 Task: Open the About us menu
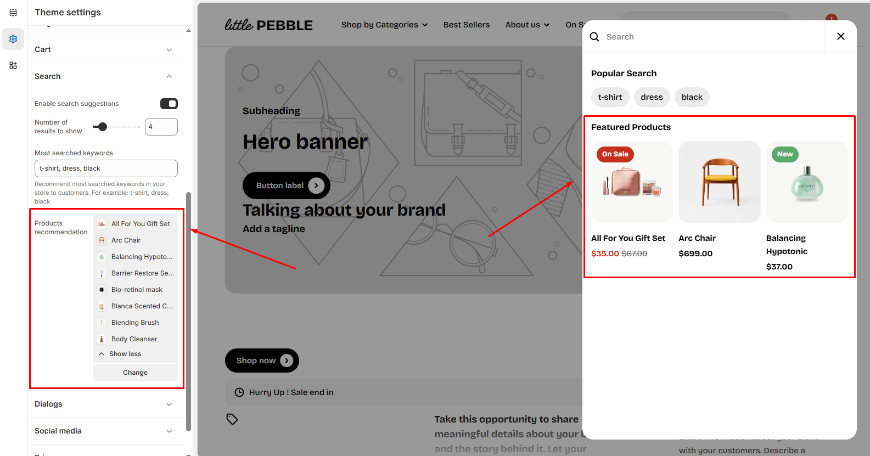click(527, 25)
